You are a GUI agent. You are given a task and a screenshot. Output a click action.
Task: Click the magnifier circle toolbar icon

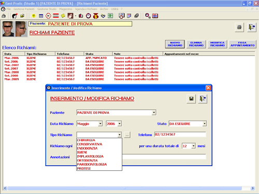(148, 16)
